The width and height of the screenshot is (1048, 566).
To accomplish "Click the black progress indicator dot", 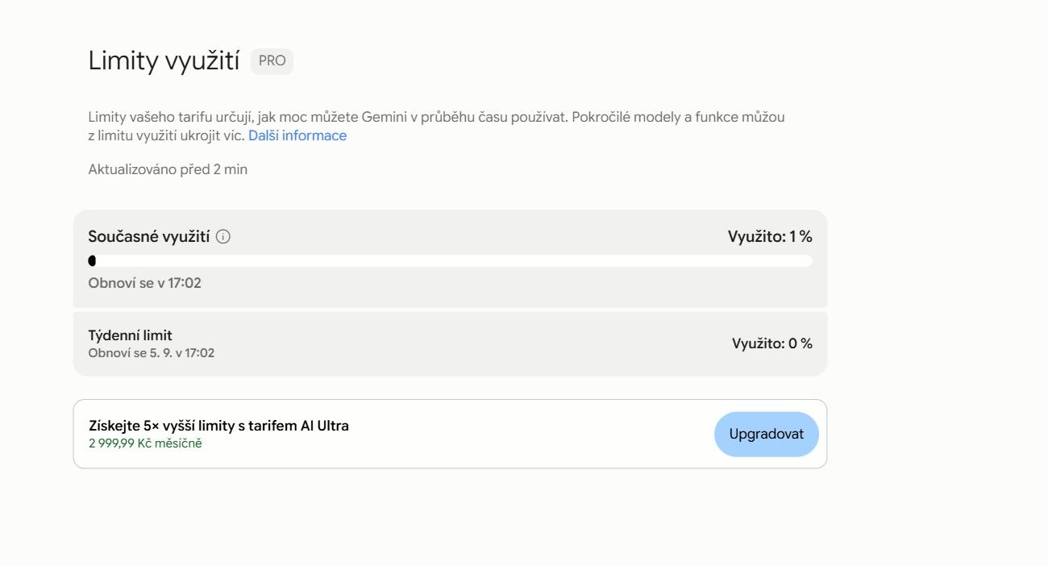I will pos(92,260).
